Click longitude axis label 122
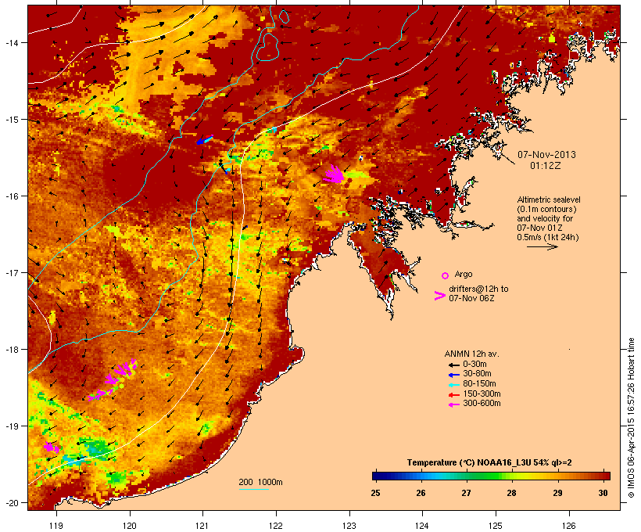Screen dimensions: 641x532 point(276,526)
